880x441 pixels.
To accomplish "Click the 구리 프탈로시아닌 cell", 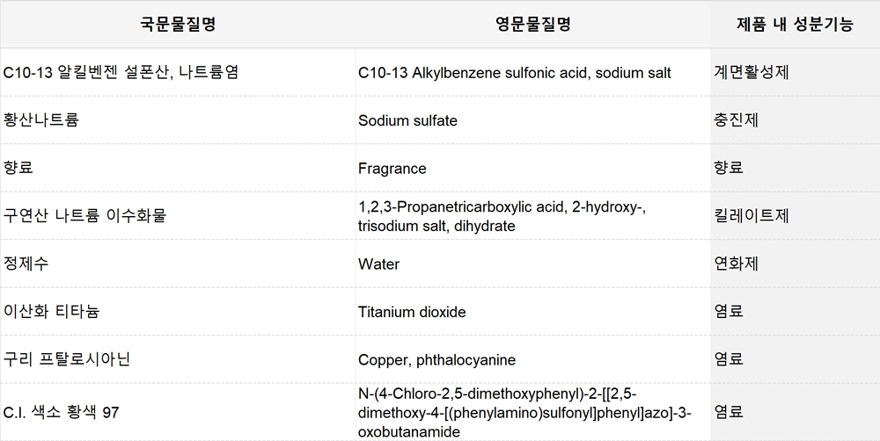I will (x=178, y=359).
